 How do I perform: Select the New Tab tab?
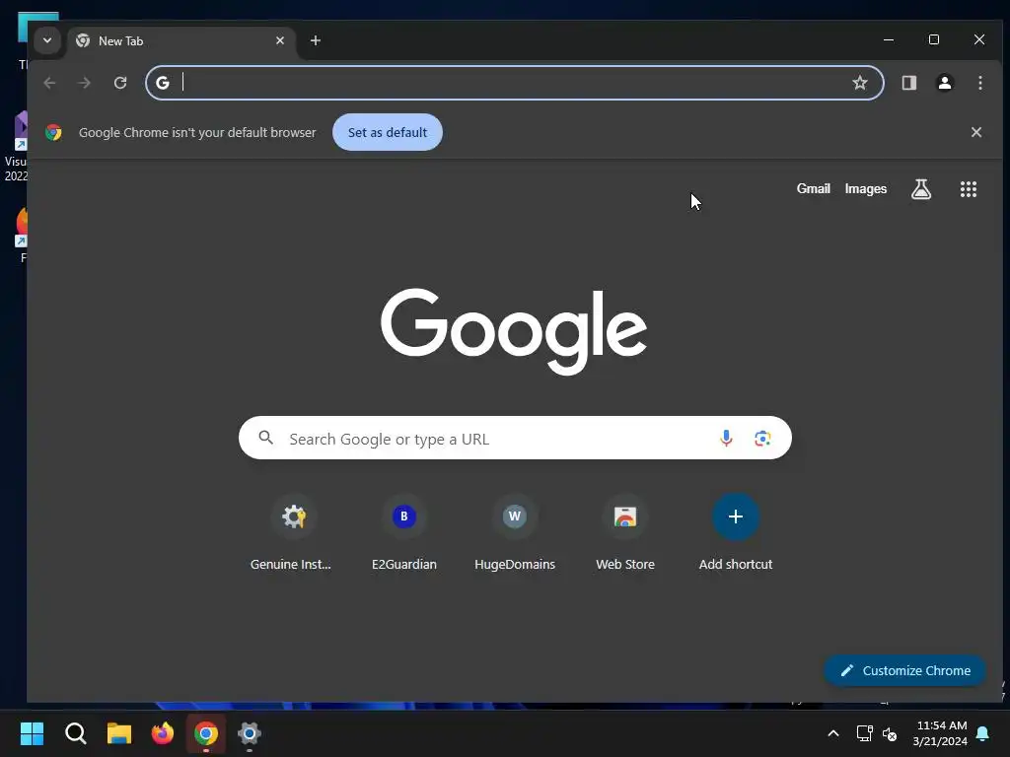[x=181, y=40]
